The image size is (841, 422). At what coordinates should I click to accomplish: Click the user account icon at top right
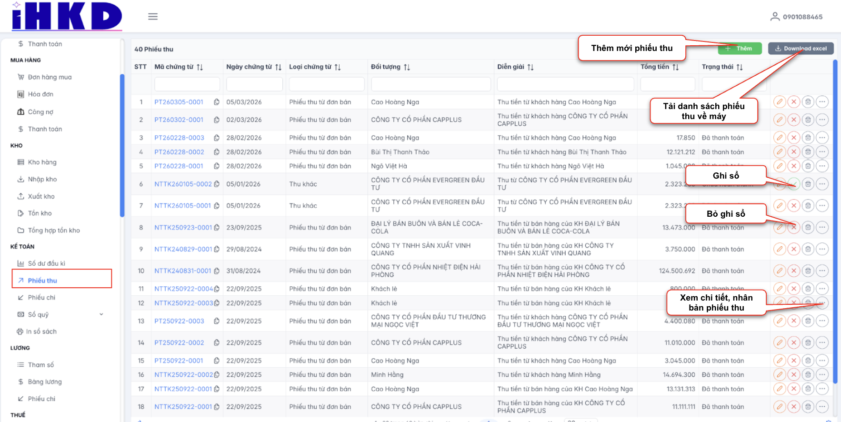tap(775, 17)
